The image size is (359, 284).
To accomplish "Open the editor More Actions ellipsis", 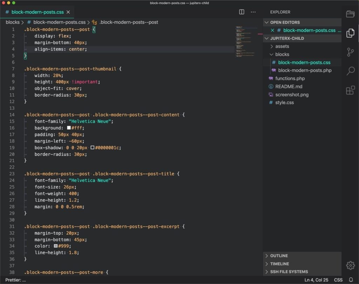I will (253, 12).
